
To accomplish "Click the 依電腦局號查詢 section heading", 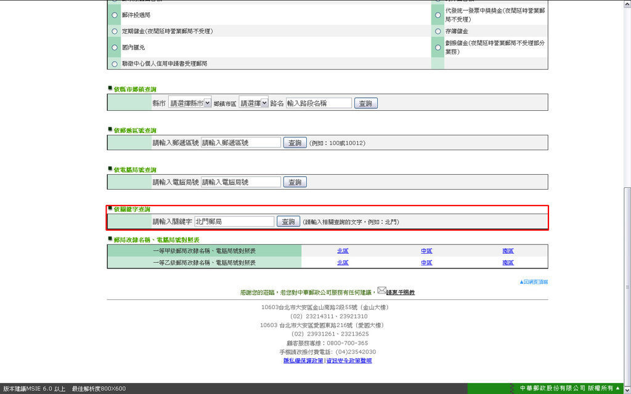I will [x=135, y=170].
